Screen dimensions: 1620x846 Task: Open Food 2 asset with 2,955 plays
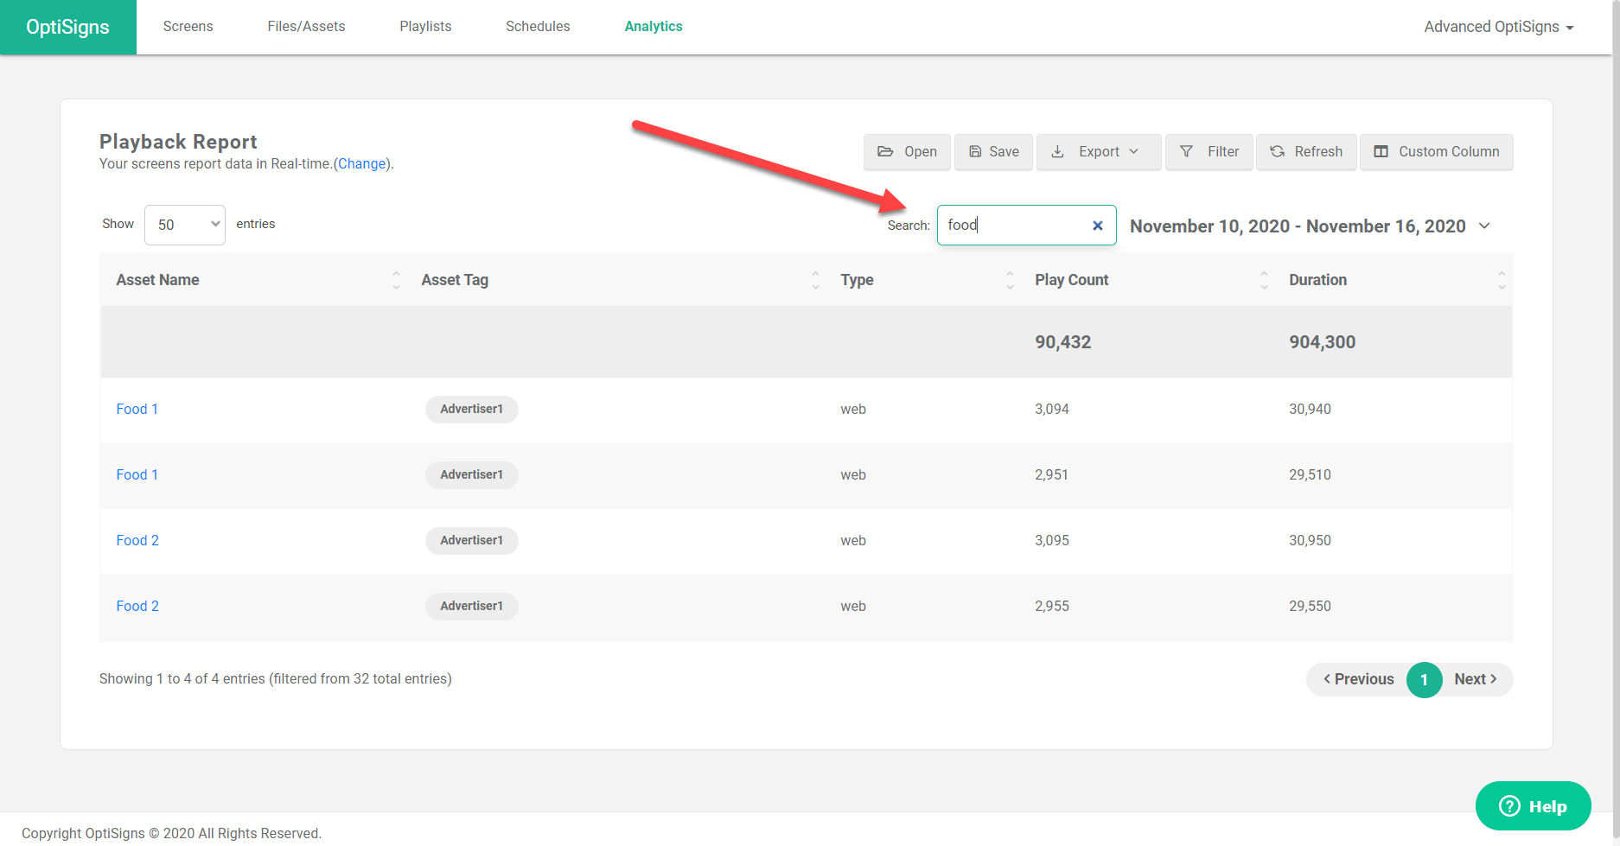point(137,607)
